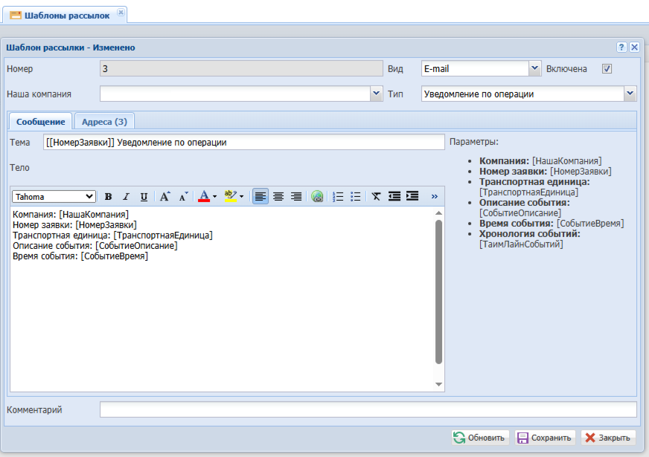The width and height of the screenshot is (649, 457).
Task: Open the Tahoma font selector
Action: [54, 197]
